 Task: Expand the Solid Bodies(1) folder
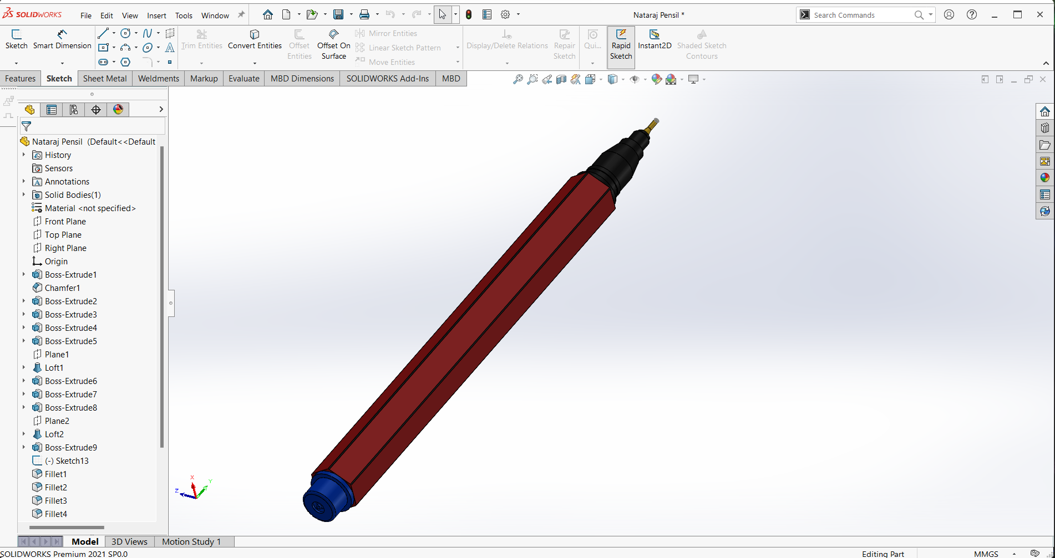tap(24, 194)
